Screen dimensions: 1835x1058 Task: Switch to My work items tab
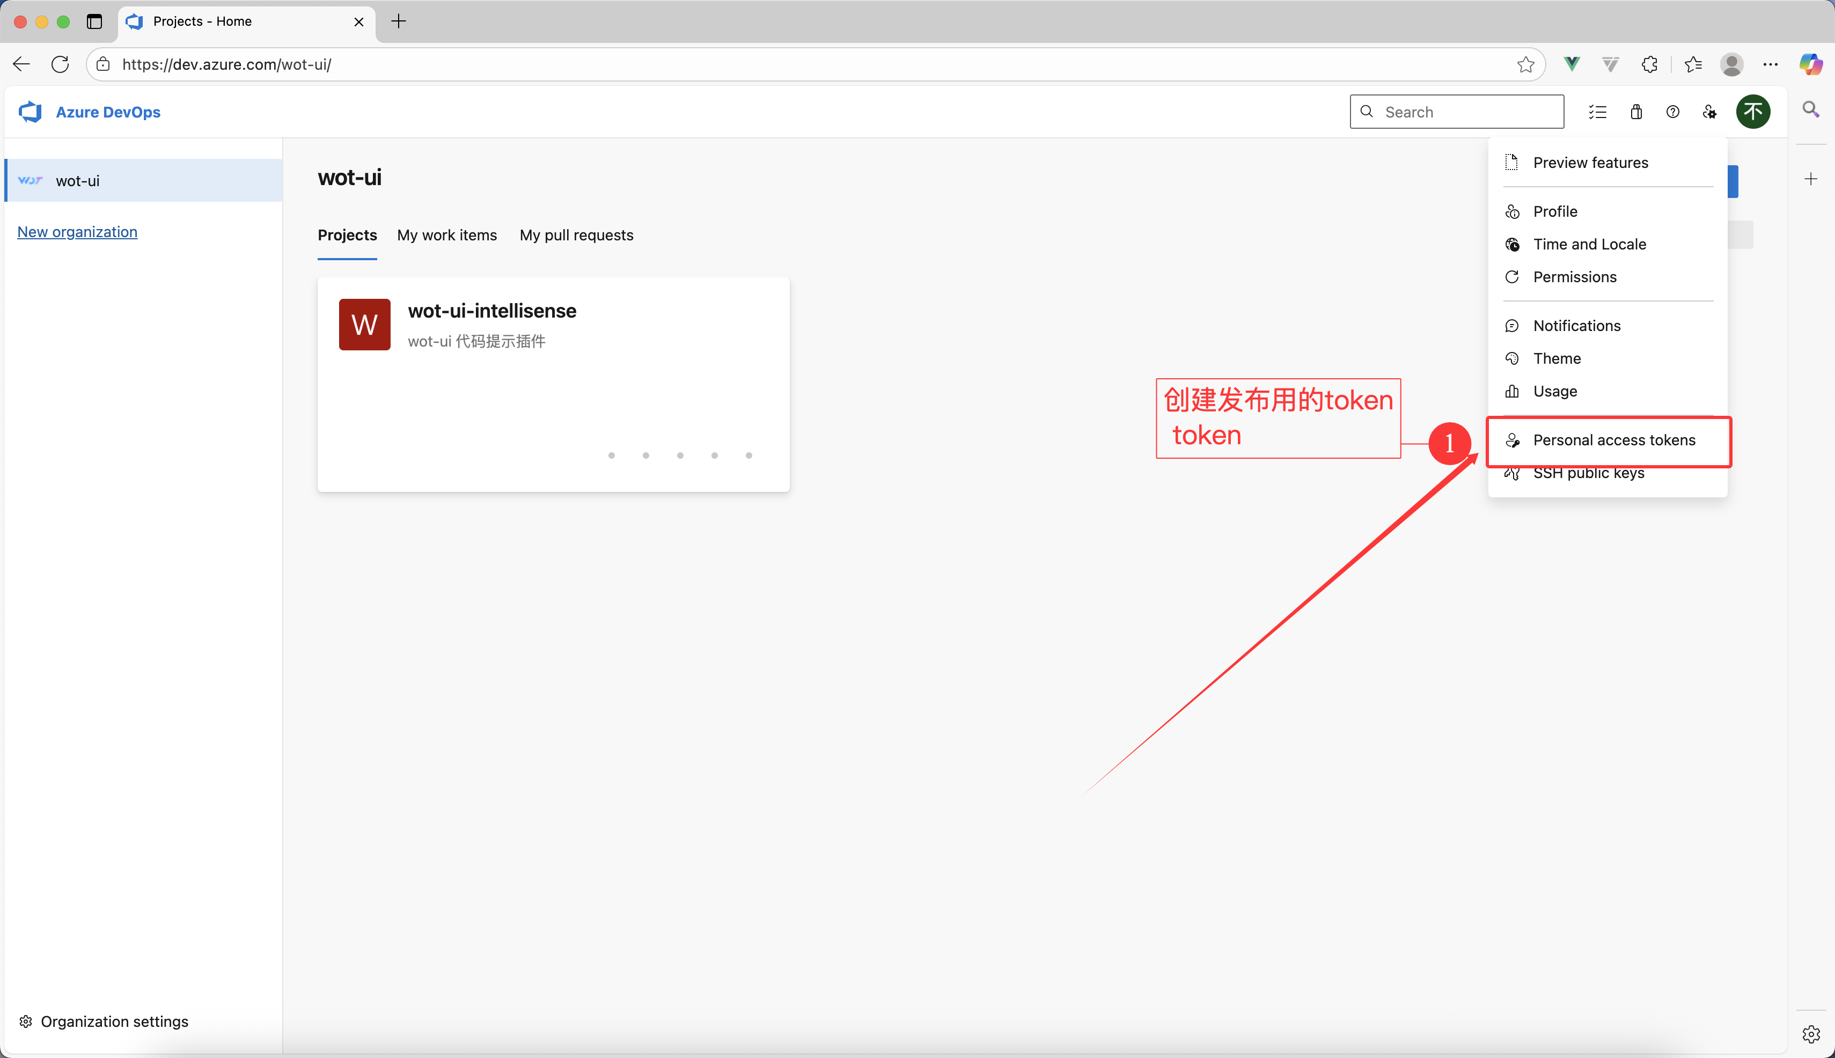coord(447,236)
